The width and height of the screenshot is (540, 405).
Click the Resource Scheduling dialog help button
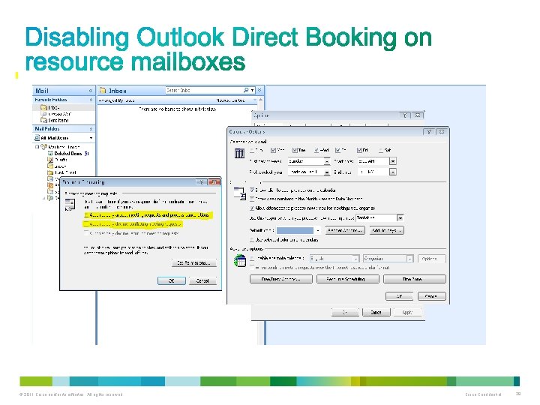click(202, 181)
